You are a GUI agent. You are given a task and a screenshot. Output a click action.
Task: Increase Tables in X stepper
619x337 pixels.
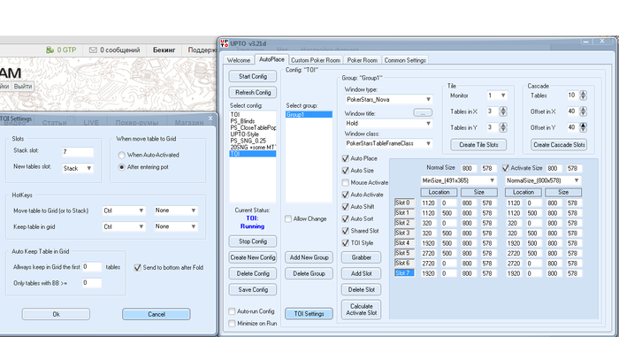[503, 109]
